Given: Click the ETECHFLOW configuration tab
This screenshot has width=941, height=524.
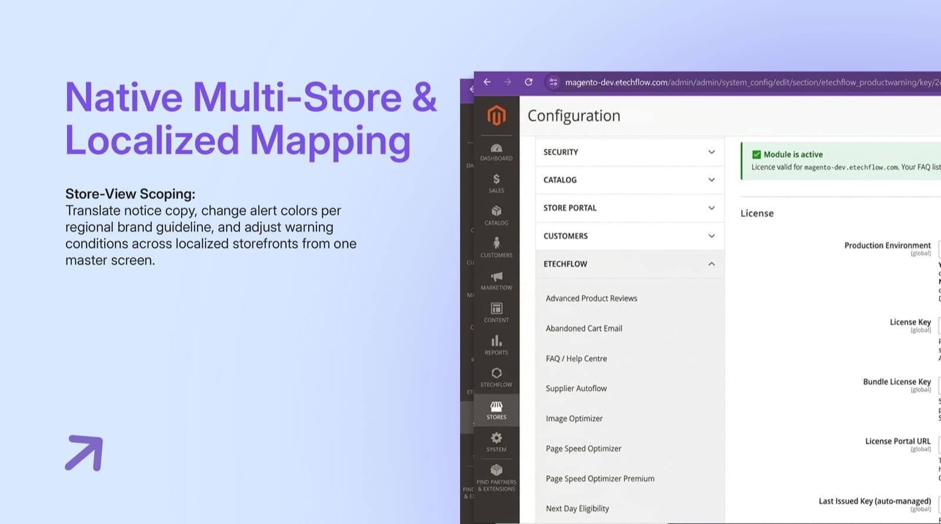Looking at the screenshot, I should (x=629, y=264).
